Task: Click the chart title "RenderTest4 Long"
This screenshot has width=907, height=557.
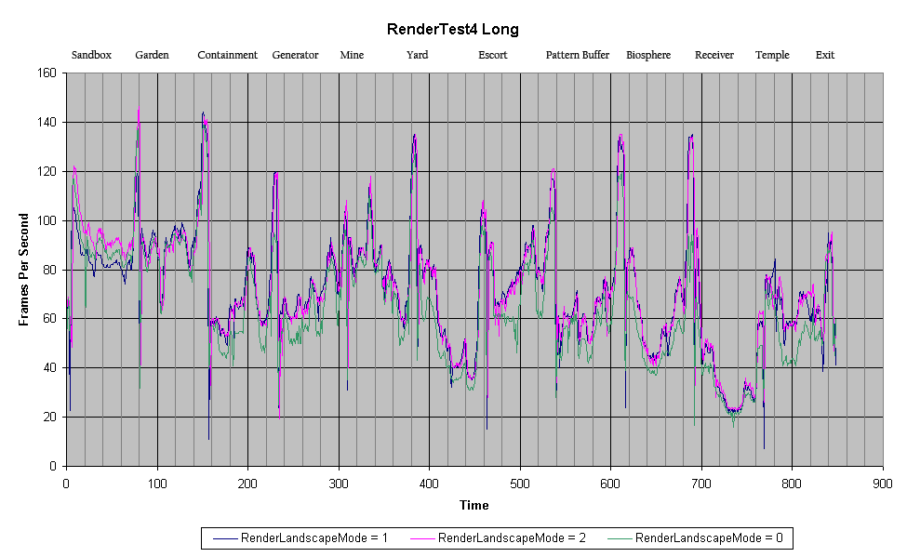Action: point(453,30)
